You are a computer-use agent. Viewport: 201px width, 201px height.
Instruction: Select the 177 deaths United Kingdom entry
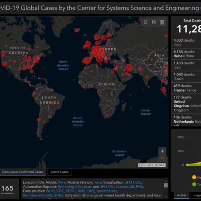click(186, 104)
